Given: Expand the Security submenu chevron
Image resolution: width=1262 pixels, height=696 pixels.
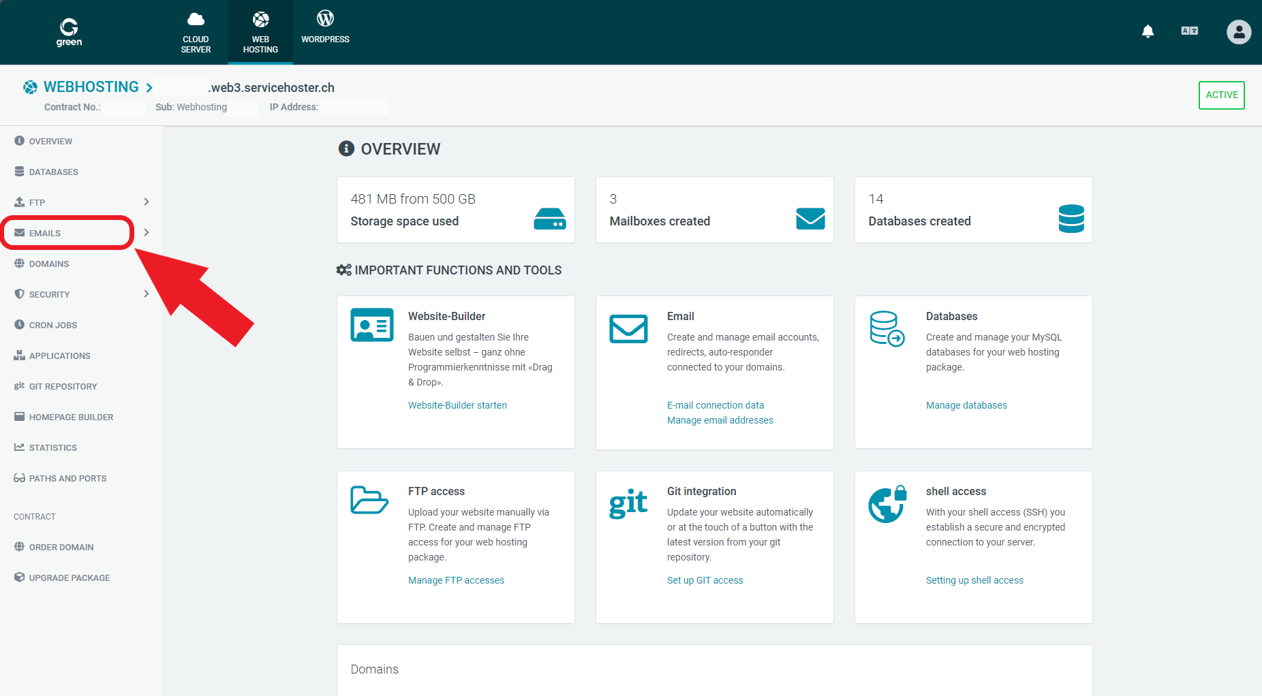Looking at the screenshot, I should [x=147, y=294].
